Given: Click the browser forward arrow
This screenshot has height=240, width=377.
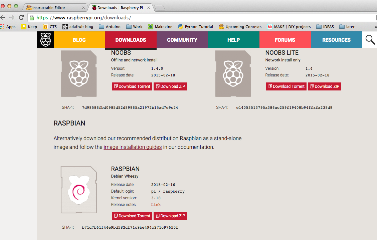Looking at the screenshot, I should [x=12, y=17].
